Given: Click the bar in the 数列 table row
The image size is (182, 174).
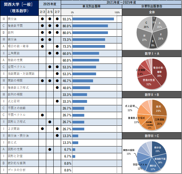Looking at the screenshot, I should (x=90, y=33).
